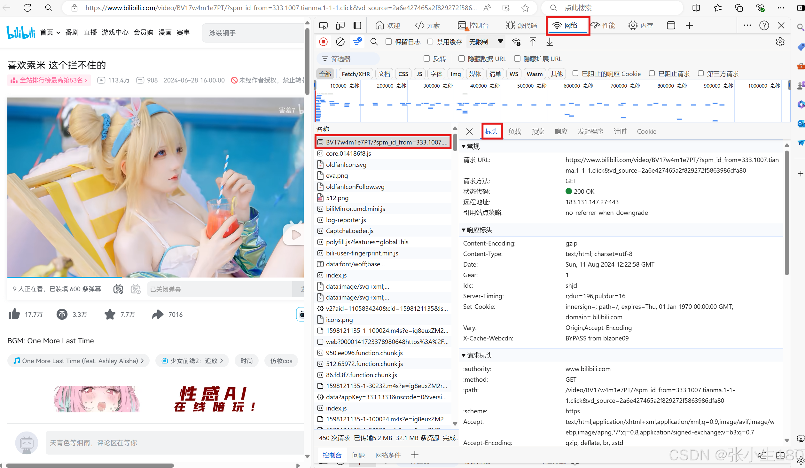This screenshot has height=468, width=805.
Task: Switch to the 元素 DevTools tab
Action: pyautogui.click(x=427, y=26)
